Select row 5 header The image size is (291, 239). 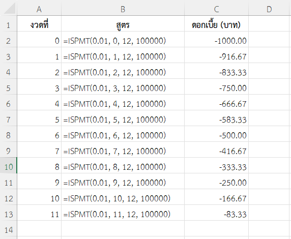[8, 86]
